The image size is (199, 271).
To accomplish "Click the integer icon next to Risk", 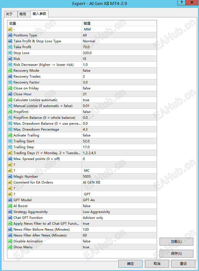I will coord(10,59).
